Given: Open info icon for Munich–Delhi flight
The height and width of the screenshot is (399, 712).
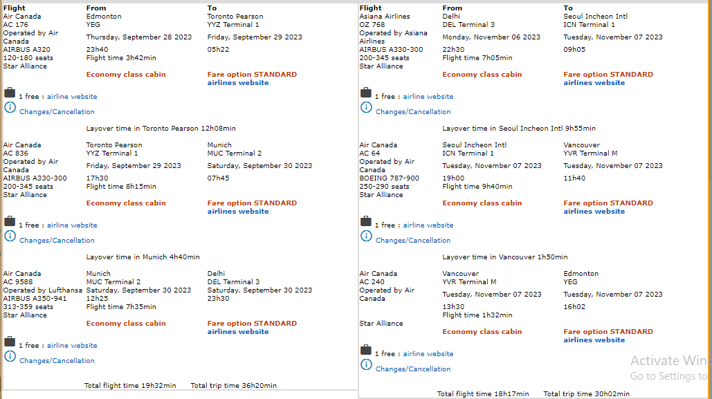Looking at the screenshot, I should coord(10,356).
